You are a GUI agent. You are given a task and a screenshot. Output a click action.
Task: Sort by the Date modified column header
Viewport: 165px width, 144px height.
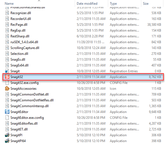point(87,4)
